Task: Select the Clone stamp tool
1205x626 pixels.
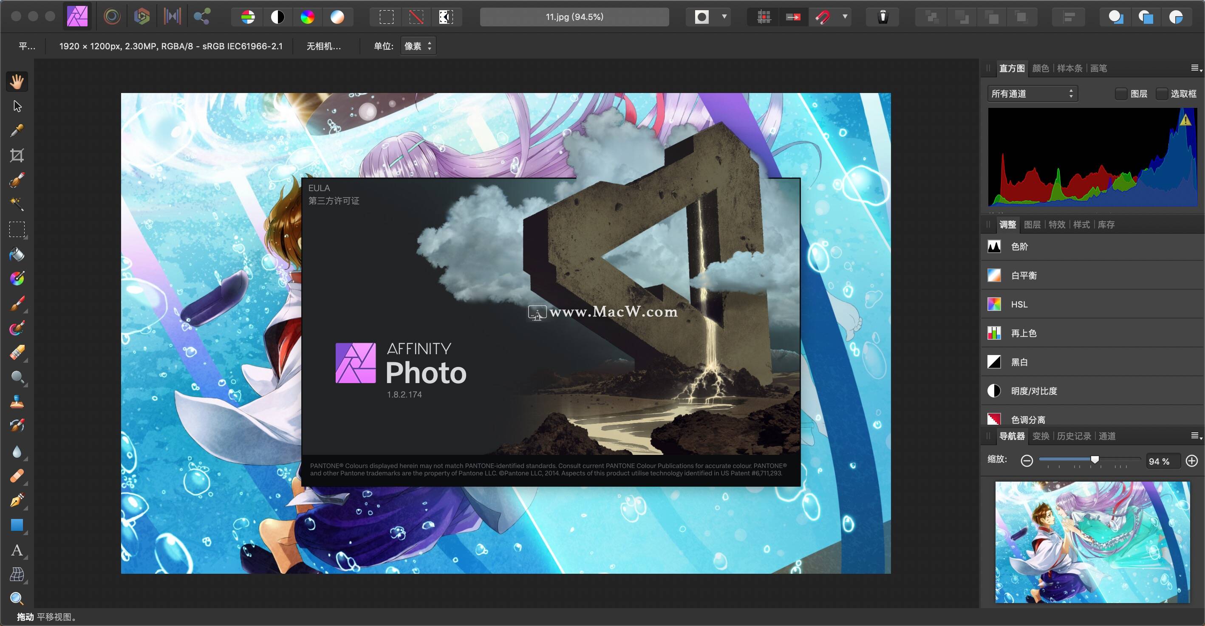Action: click(x=17, y=402)
